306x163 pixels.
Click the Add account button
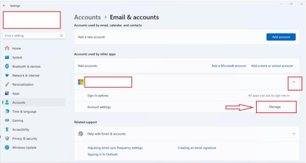click(x=281, y=37)
